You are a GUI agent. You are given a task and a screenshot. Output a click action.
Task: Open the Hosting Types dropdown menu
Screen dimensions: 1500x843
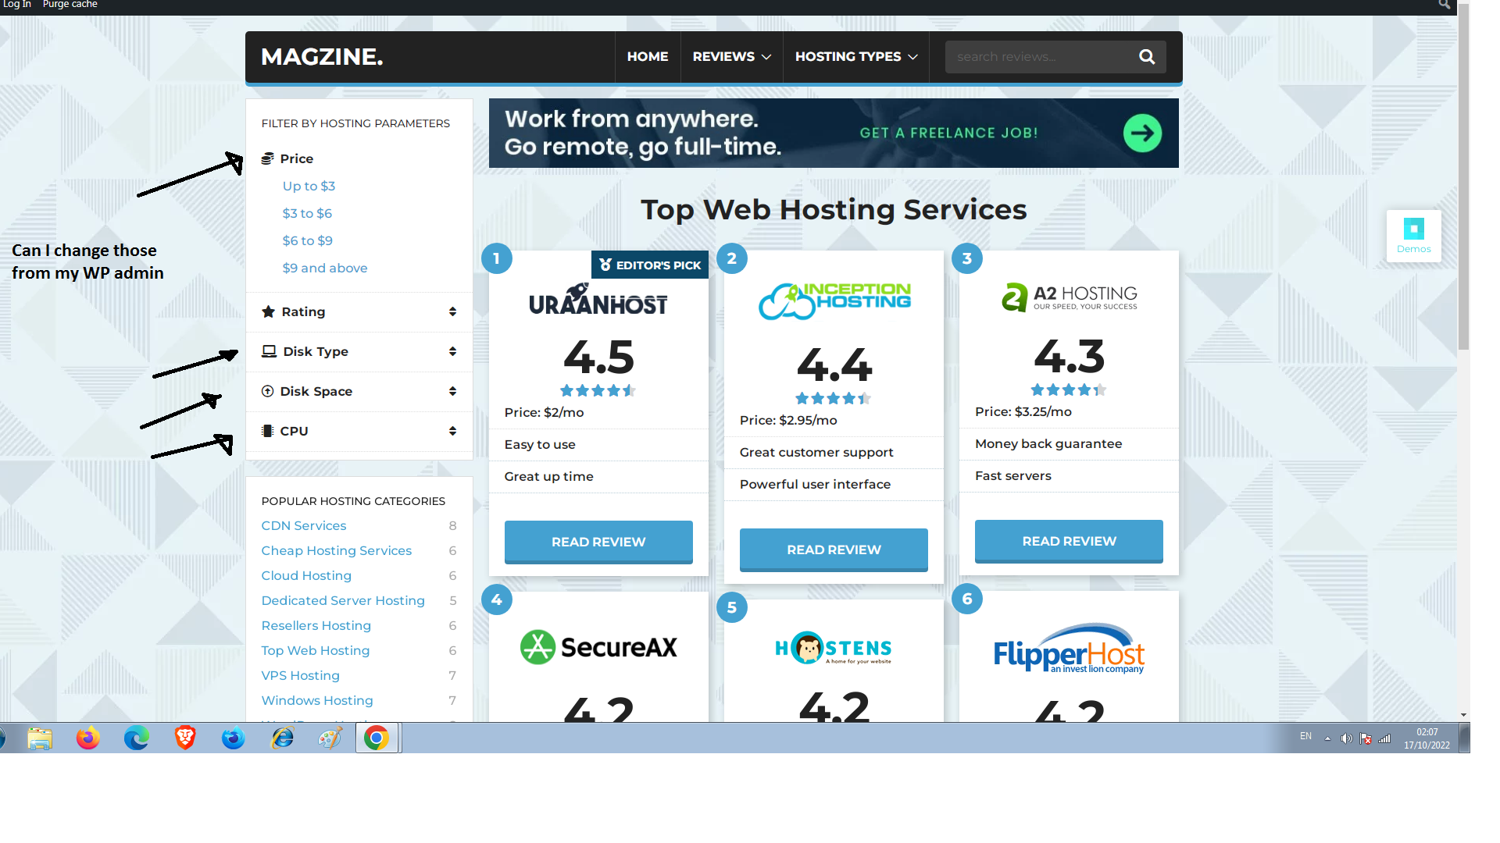tap(856, 57)
